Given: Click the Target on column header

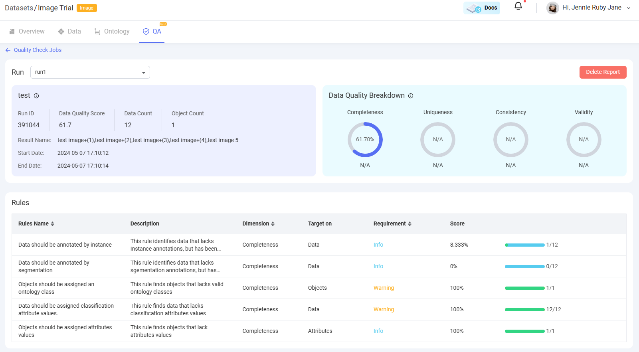Looking at the screenshot, I should pyautogui.click(x=320, y=224).
